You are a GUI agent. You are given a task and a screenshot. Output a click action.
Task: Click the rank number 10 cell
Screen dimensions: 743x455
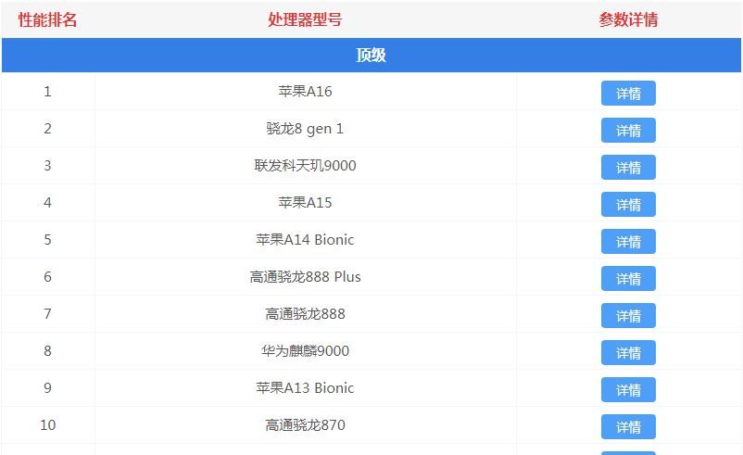(x=47, y=425)
